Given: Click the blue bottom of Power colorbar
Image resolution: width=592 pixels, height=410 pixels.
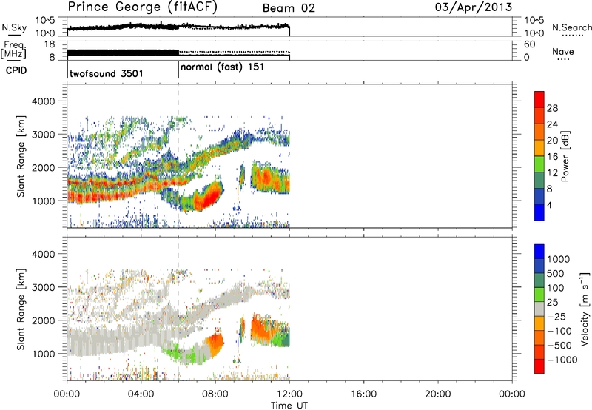Looking at the screenshot, I should (539, 212).
